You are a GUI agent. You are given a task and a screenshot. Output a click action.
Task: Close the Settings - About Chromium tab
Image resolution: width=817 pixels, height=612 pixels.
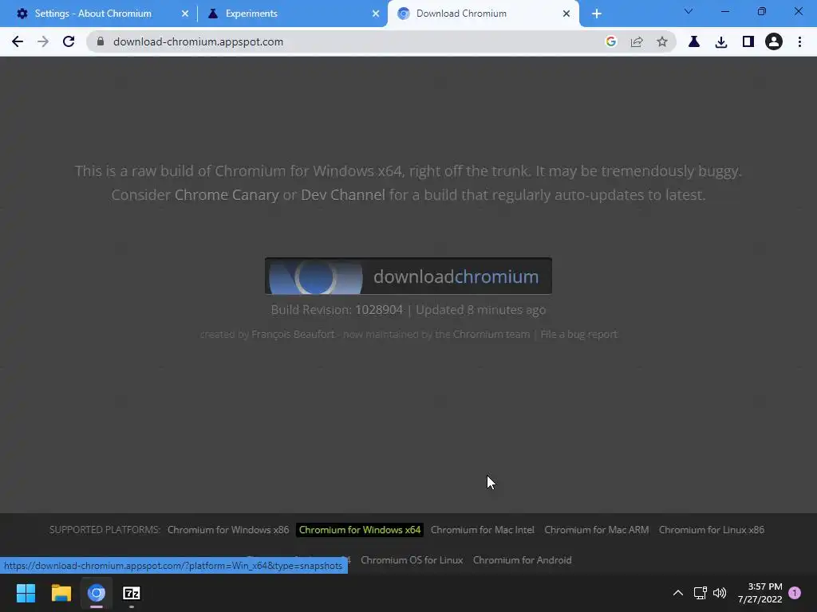(185, 14)
